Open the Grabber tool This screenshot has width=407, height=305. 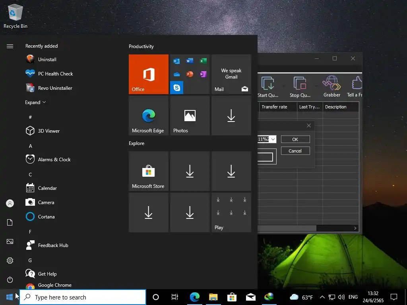(332, 87)
